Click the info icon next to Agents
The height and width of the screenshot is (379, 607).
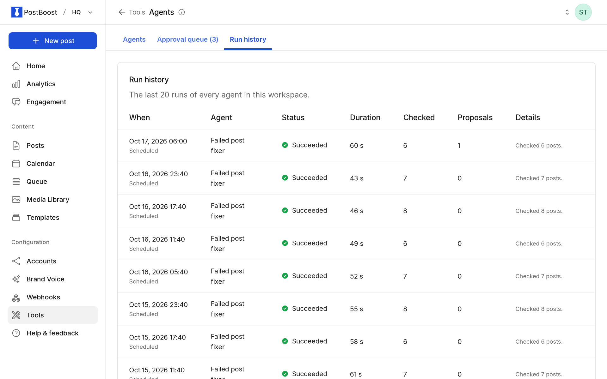[181, 12]
